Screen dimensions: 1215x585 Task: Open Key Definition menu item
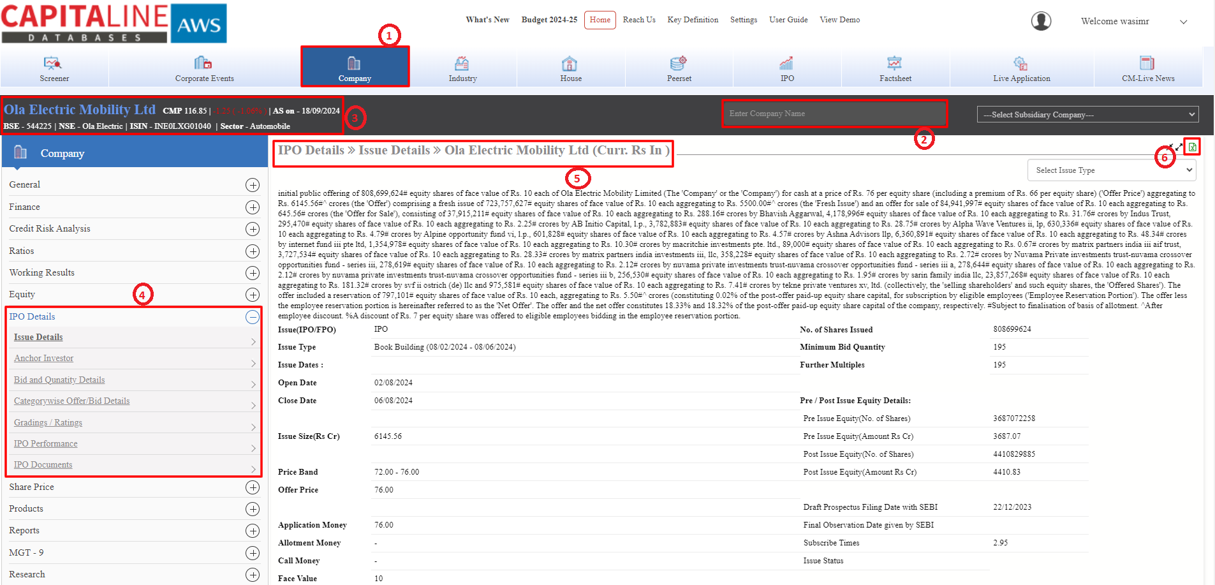(x=693, y=20)
